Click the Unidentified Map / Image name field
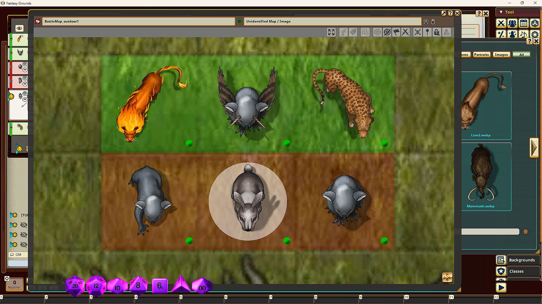Image resolution: width=542 pixels, height=304 pixels. (x=332, y=21)
